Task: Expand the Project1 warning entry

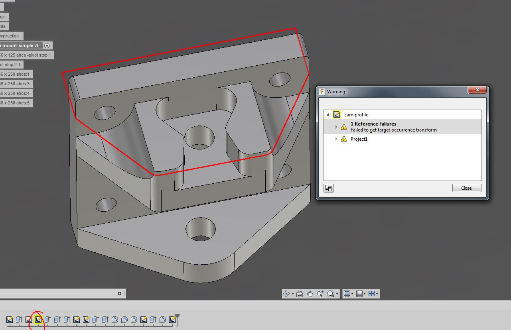Action: pyautogui.click(x=336, y=139)
